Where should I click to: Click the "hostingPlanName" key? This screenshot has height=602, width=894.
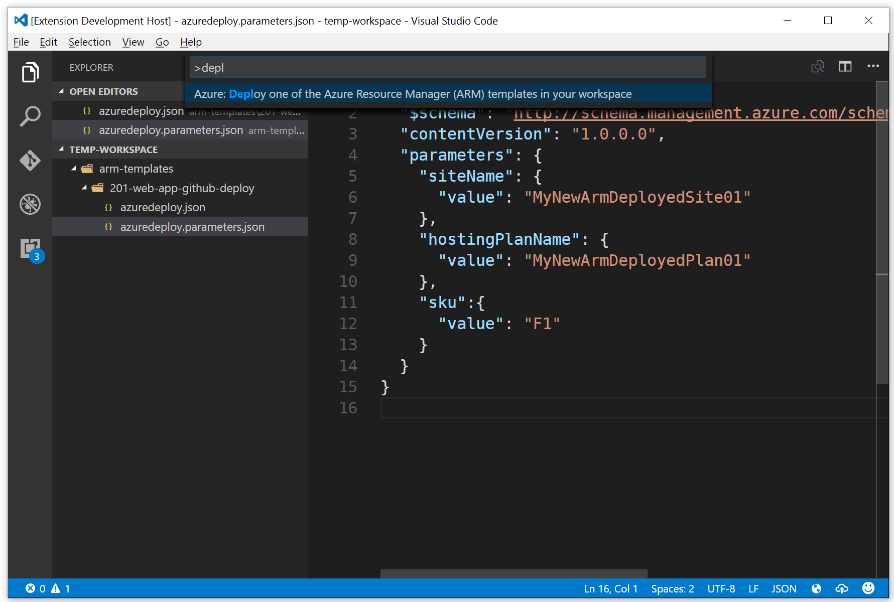(499, 239)
